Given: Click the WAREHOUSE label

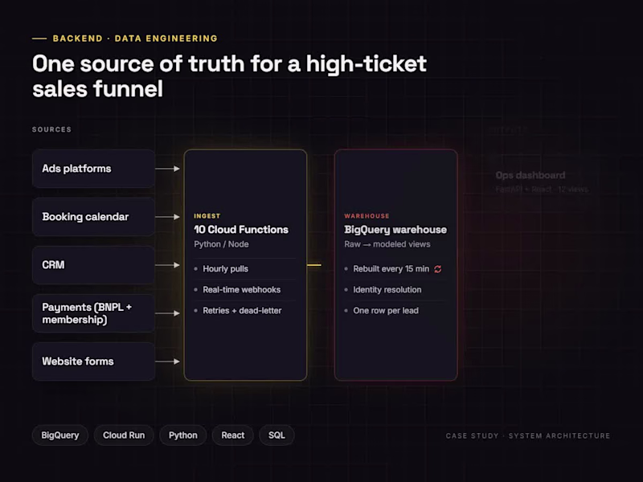Looking at the screenshot, I should [367, 216].
